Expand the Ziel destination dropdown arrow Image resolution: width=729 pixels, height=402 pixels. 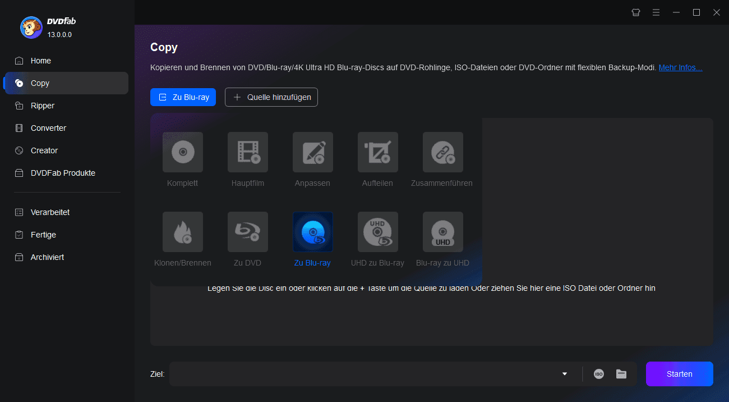pos(565,374)
